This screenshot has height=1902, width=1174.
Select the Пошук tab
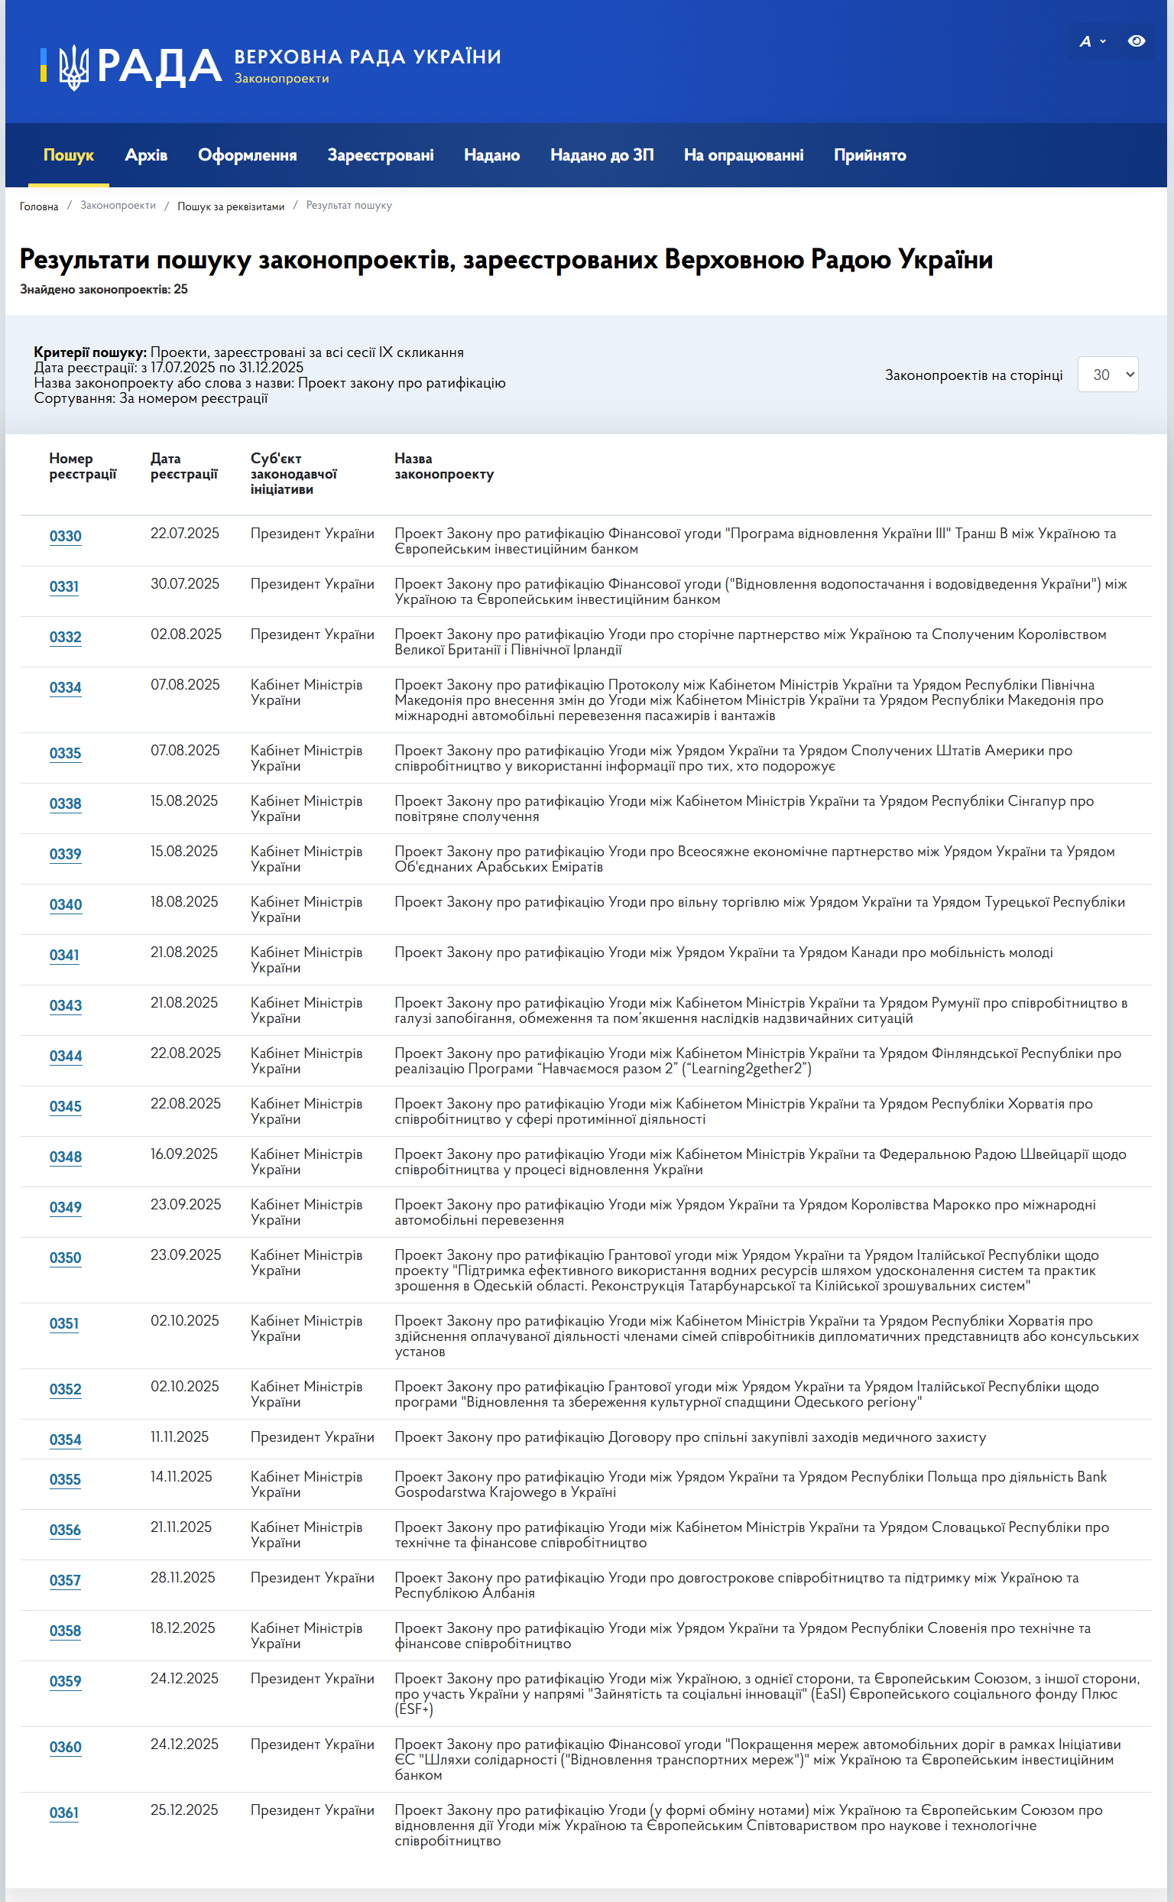coord(68,155)
